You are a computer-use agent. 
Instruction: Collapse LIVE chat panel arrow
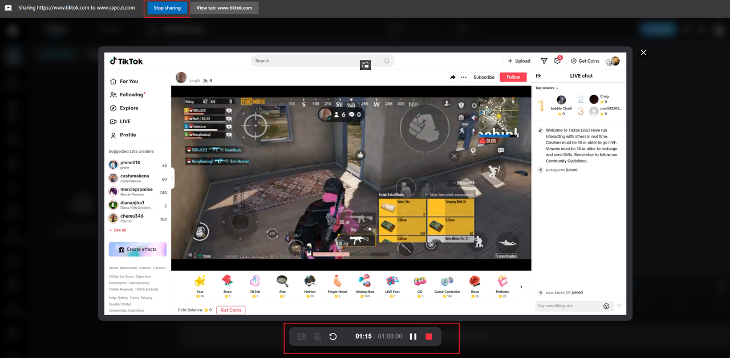click(538, 76)
